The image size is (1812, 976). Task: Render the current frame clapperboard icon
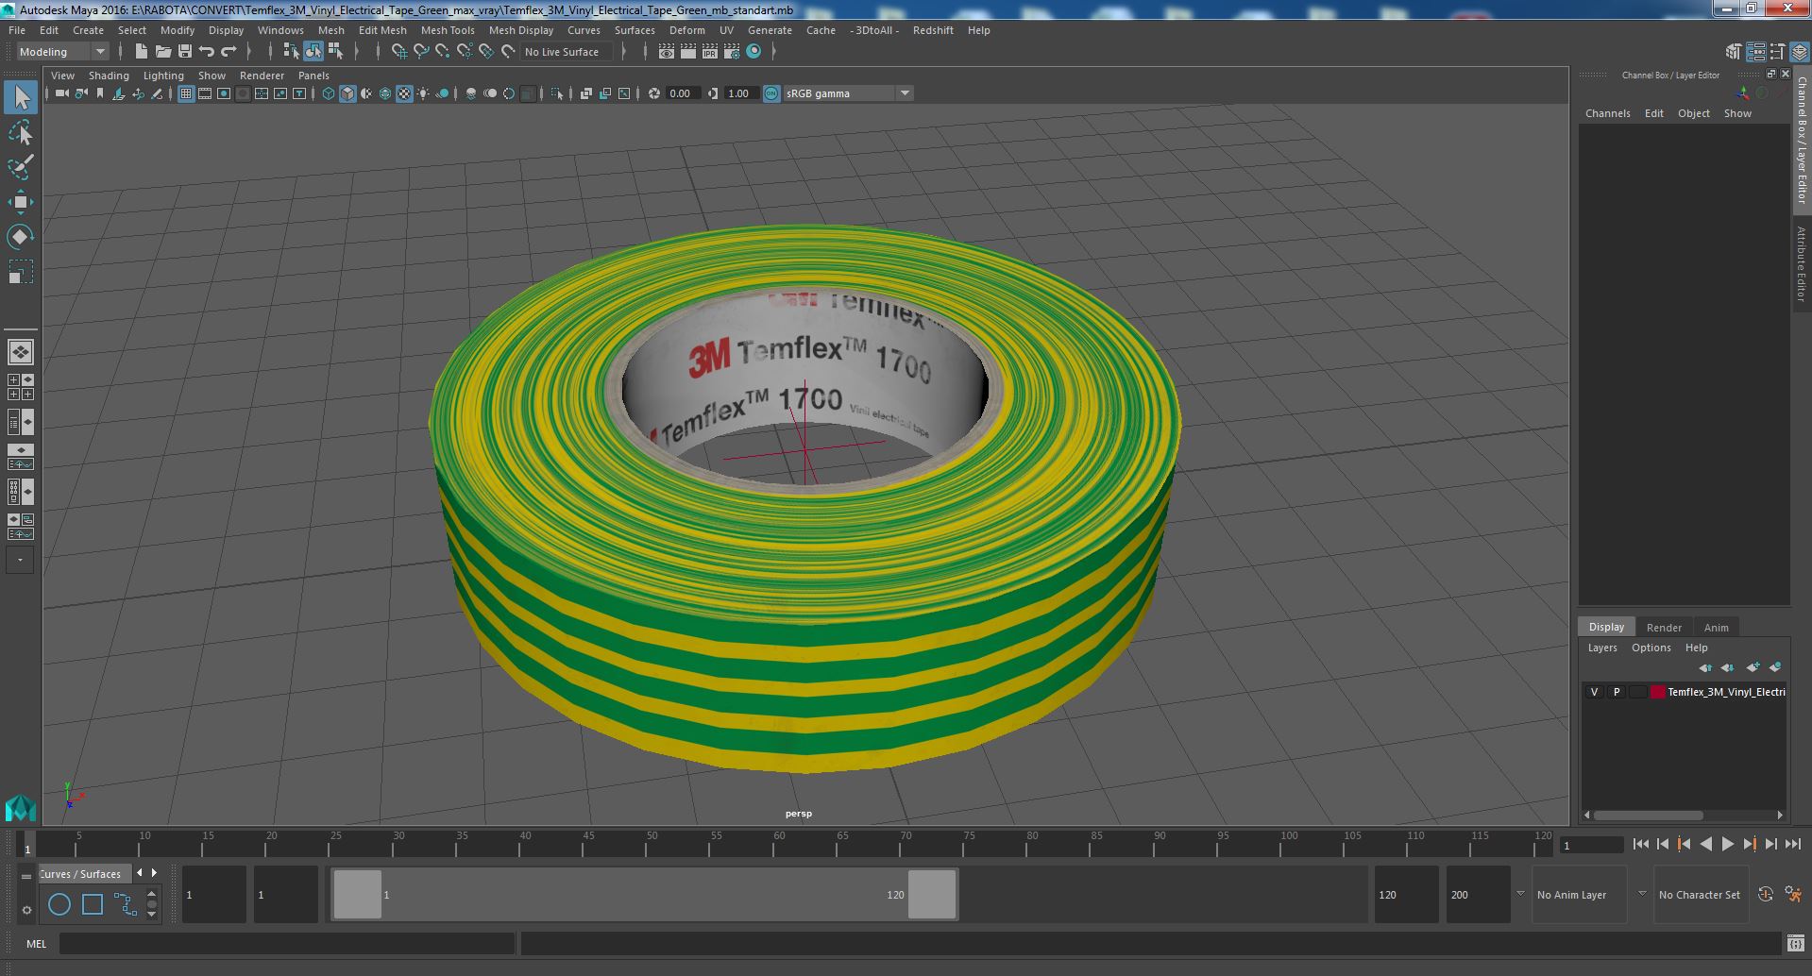pos(688,52)
